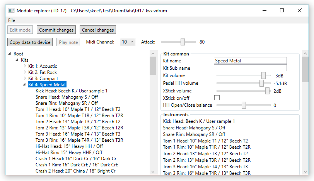Image resolution: width=314 pixels, height=181 pixels.
Task: Click Copy data to device button
Action: (30, 42)
